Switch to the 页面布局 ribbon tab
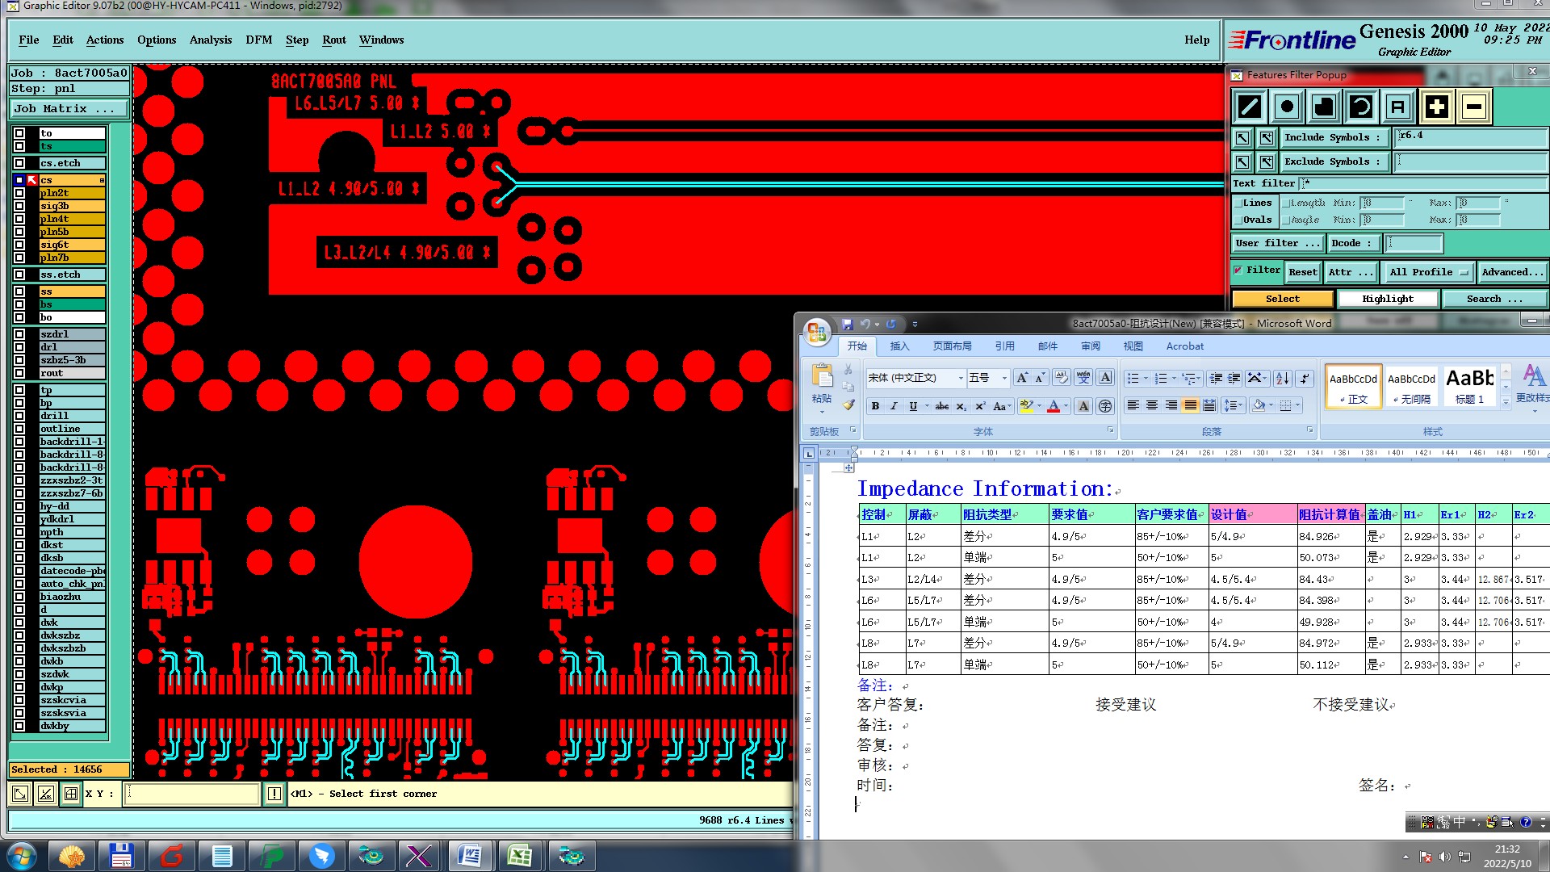 [x=952, y=346]
